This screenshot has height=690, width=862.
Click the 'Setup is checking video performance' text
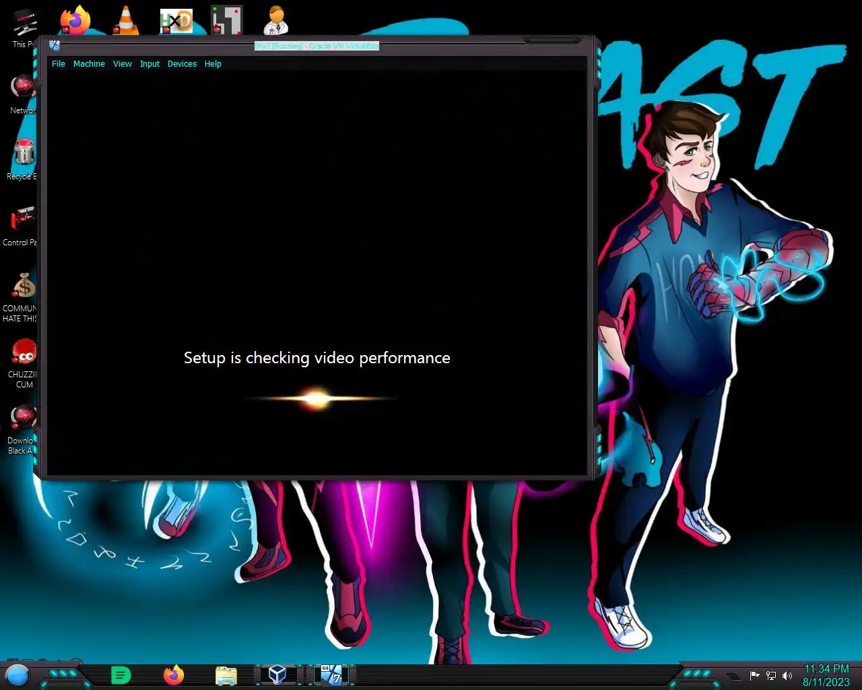pyautogui.click(x=317, y=358)
